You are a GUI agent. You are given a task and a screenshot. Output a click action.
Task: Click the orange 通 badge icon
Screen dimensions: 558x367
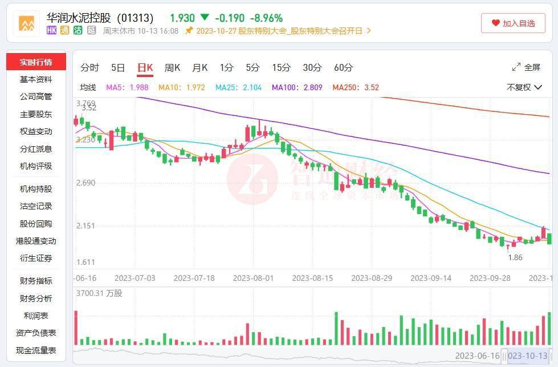tap(65, 31)
